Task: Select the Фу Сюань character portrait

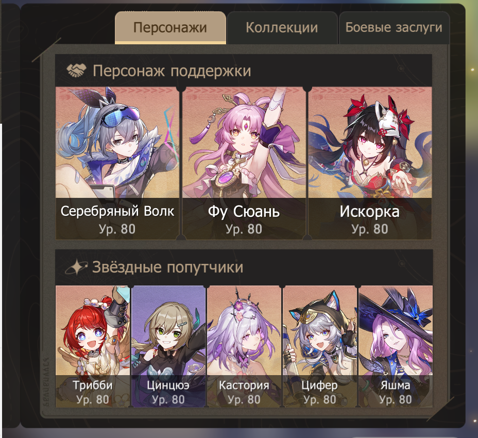Action: pos(244,163)
